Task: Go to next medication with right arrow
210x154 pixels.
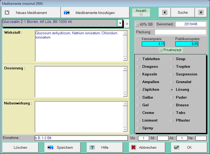Action: tap(201, 12)
